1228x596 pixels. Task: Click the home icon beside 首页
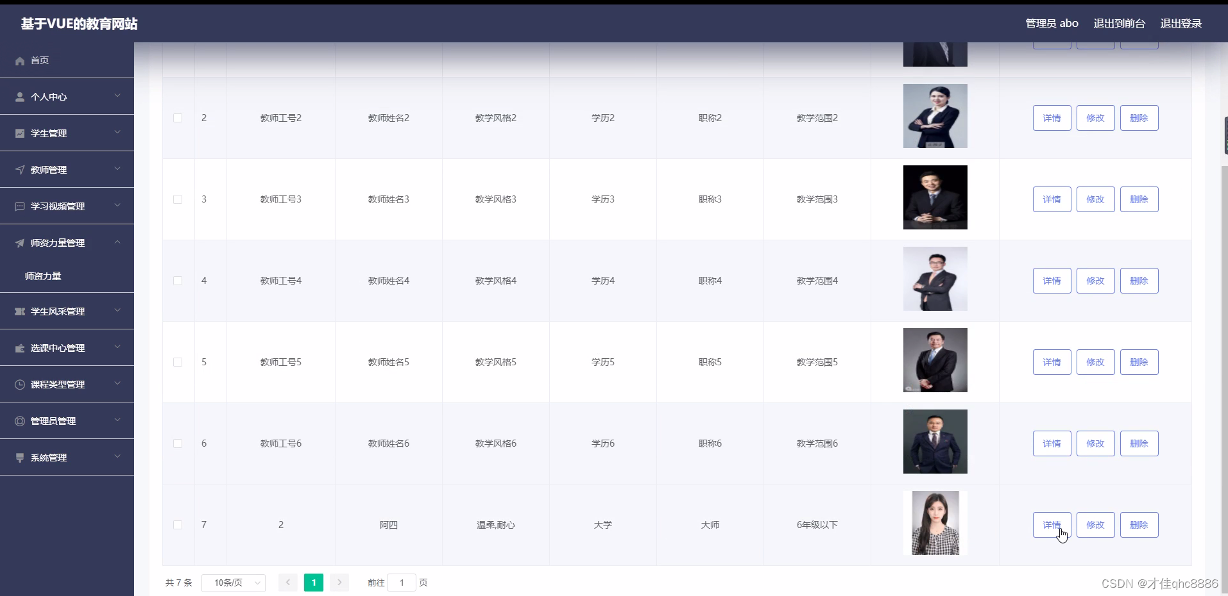coord(20,61)
